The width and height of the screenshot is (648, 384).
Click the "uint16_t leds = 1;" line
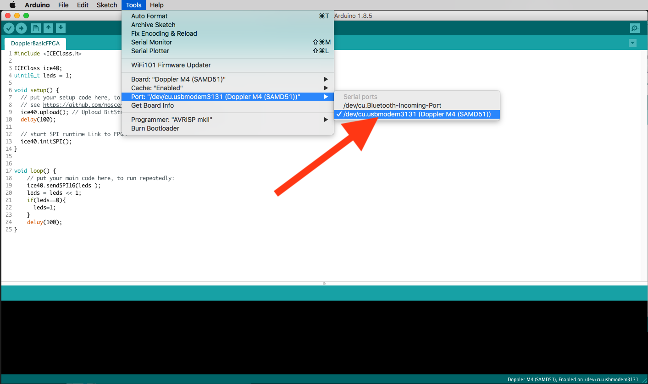[43, 76]
